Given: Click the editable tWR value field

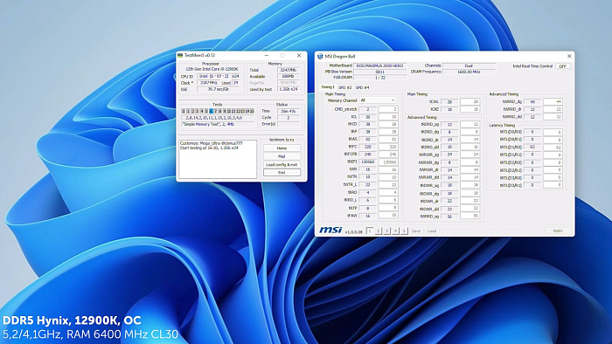Looking at the screenshot, I should pos(388,169).
